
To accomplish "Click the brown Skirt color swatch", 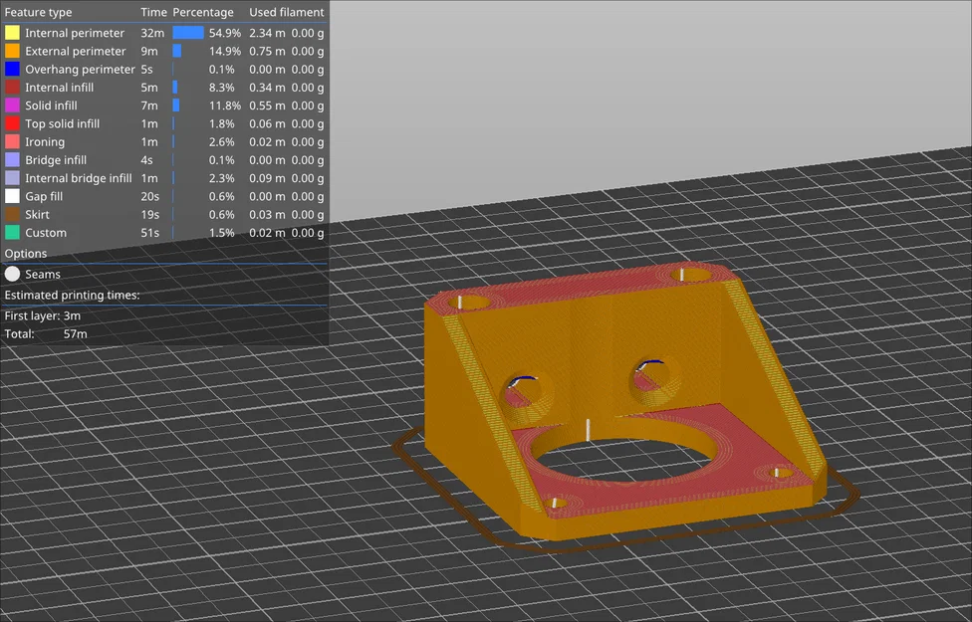I will 12,214.
